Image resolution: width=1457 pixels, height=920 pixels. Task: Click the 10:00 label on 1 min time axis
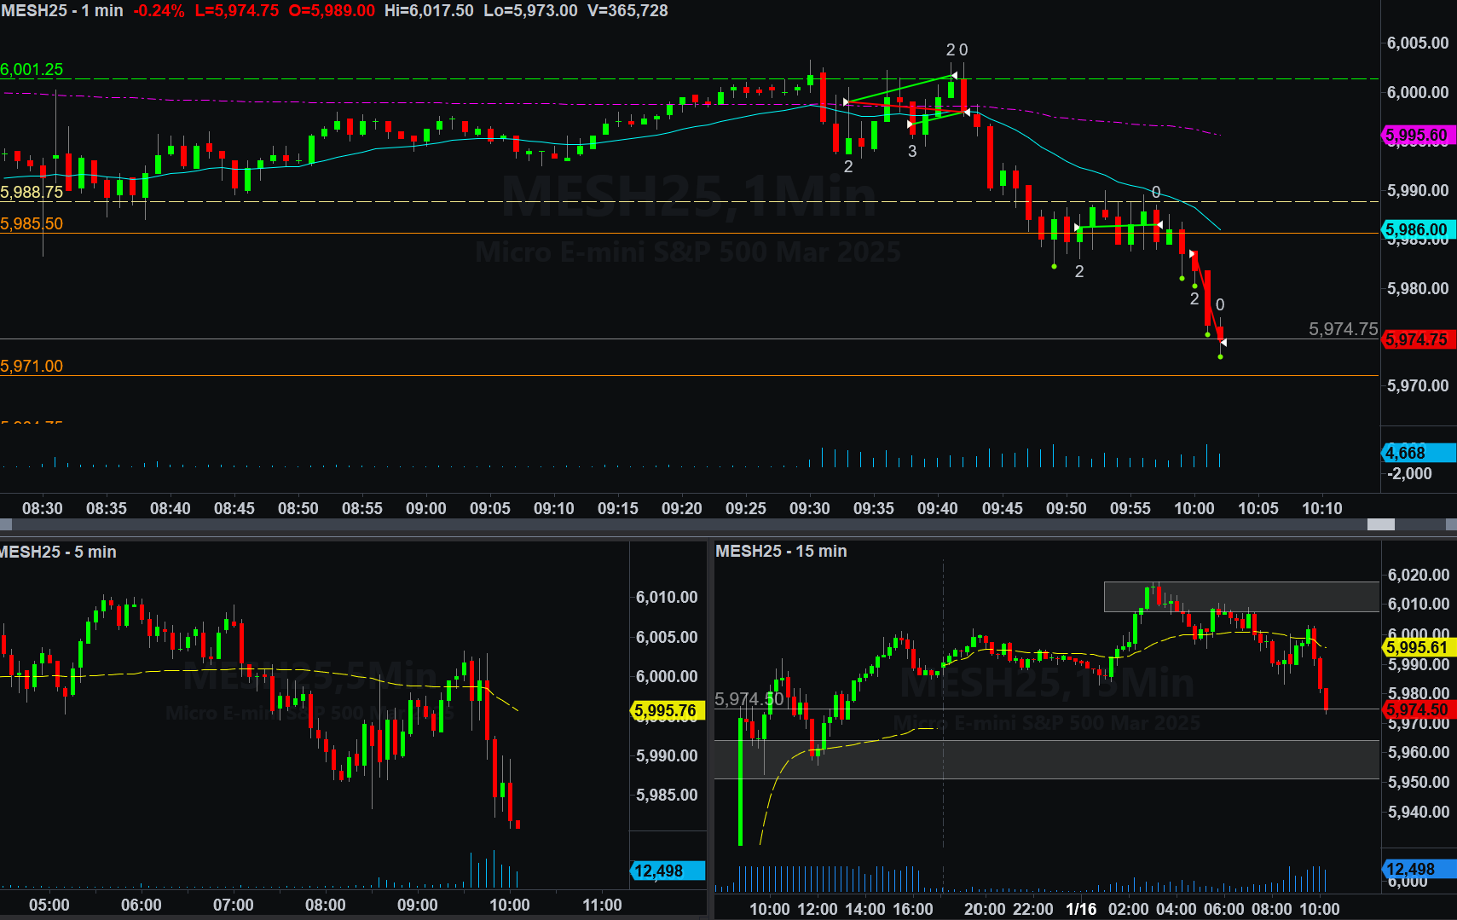[1194, 508]
